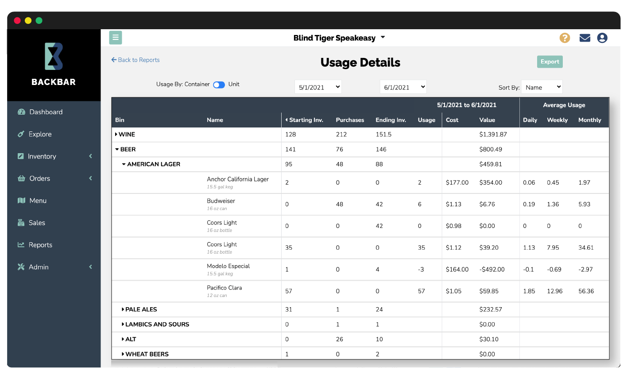This screenshot has height=378, width=627.
Task: Expand the Admin sidebar chevron
Action: coord(90,267)
